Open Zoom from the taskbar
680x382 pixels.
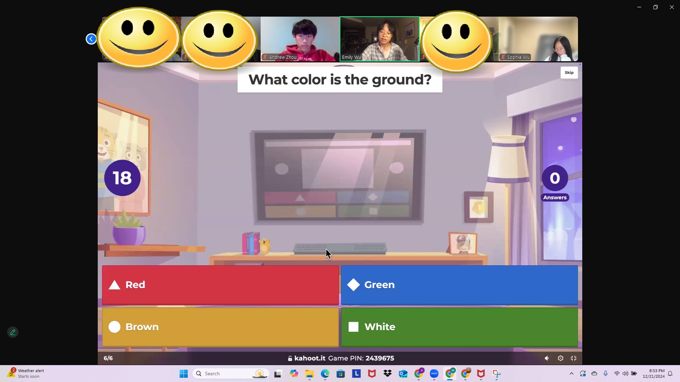(434, 374)
